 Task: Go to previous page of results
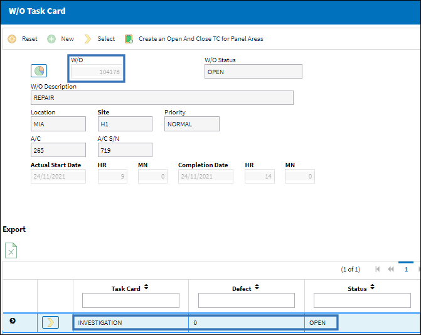(391, 269)
